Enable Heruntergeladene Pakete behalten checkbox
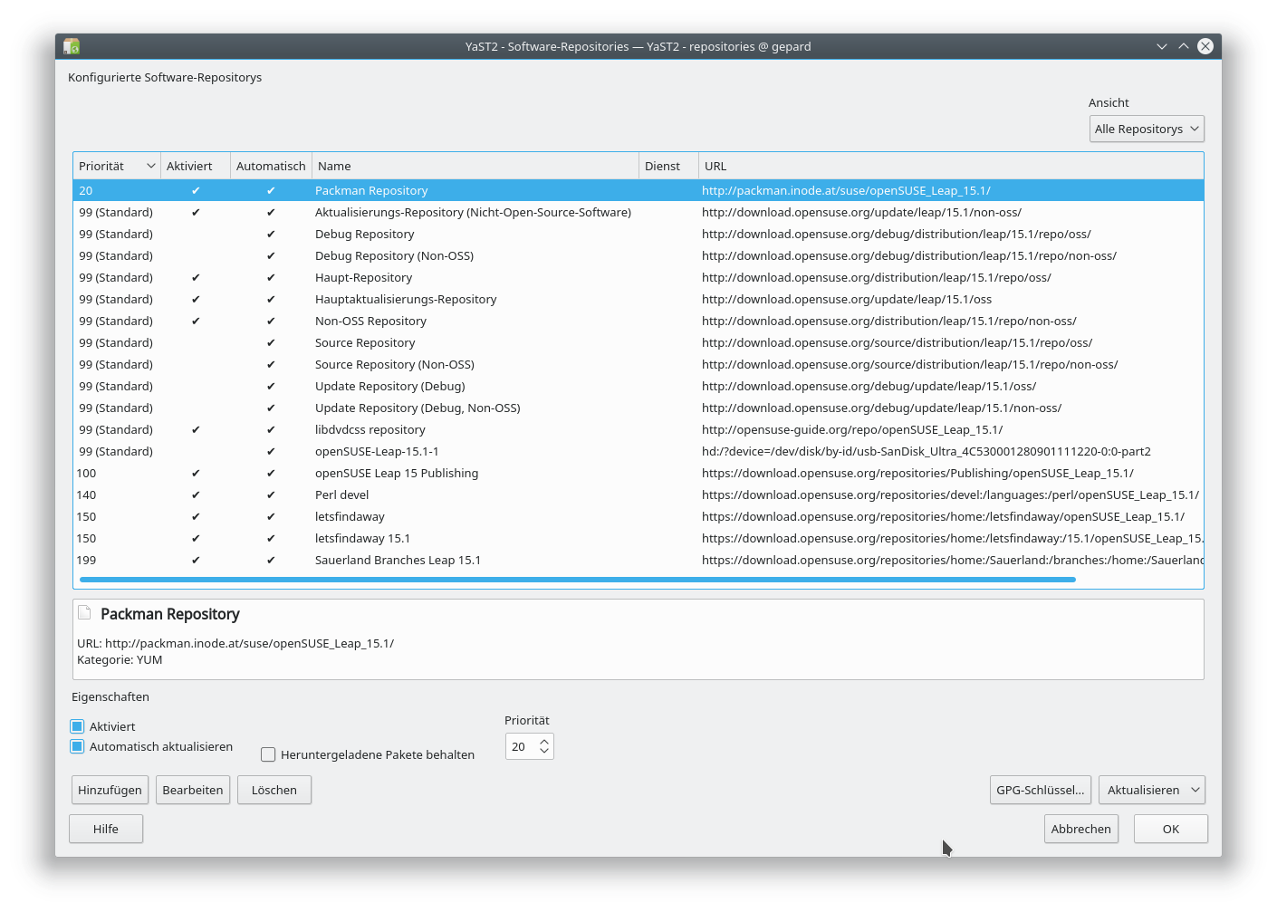 pyautogui.click(x=268, y=754)
